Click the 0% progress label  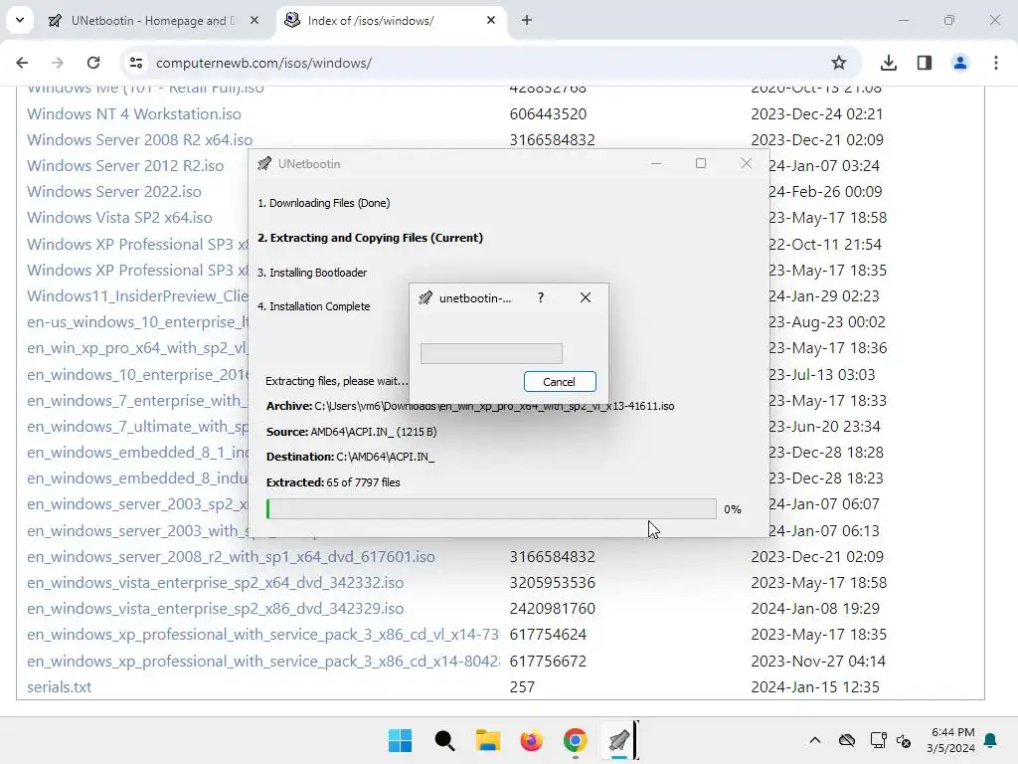[733, 509]
